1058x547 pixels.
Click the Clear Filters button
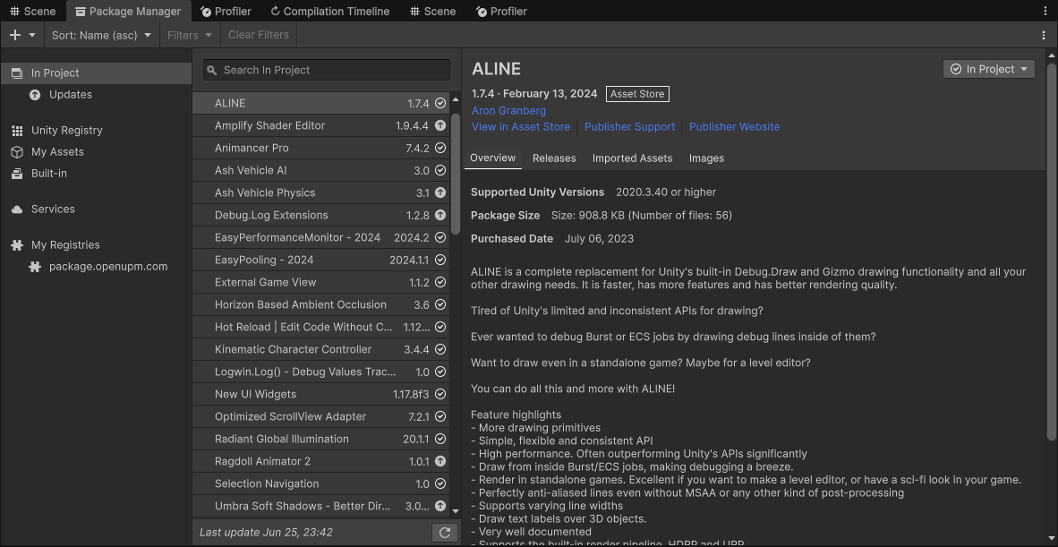tap(258, 35)
